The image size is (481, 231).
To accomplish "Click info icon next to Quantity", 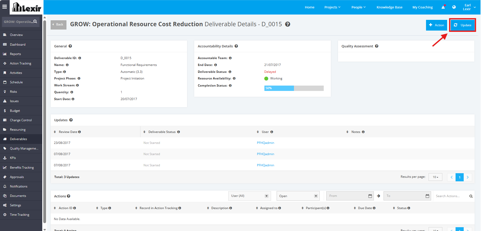I will coord(72,92).
